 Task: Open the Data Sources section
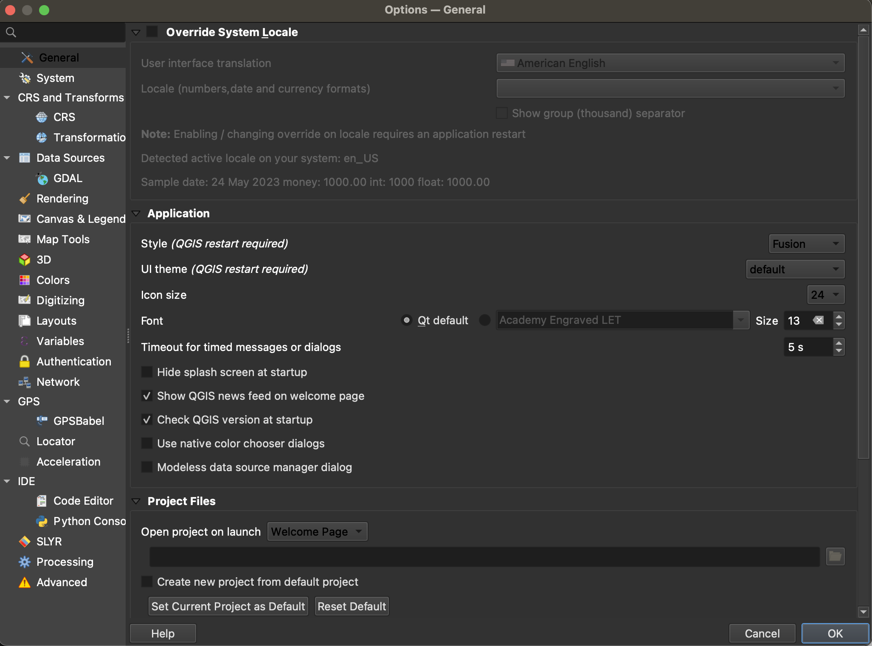click(70, 157)
